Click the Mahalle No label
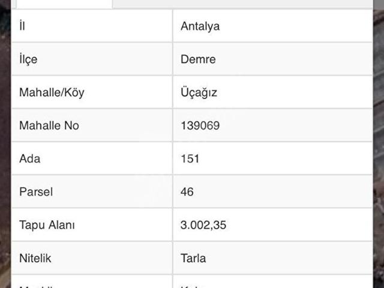384x288 pixels. click(49, 125)
